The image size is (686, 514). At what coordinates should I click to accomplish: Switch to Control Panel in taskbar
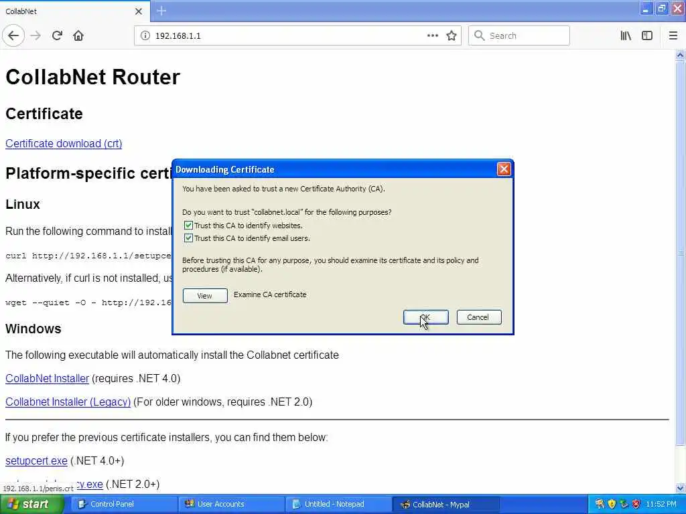click(123, 505)
